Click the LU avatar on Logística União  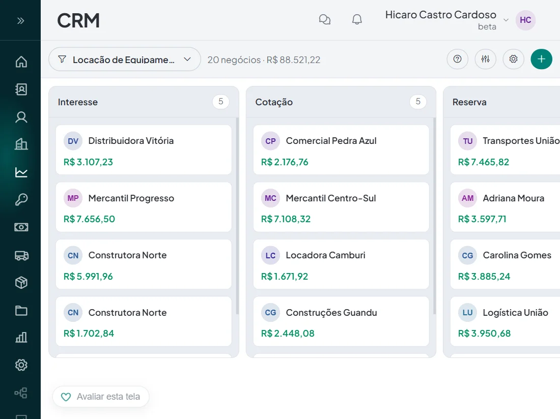click(467, 313)
